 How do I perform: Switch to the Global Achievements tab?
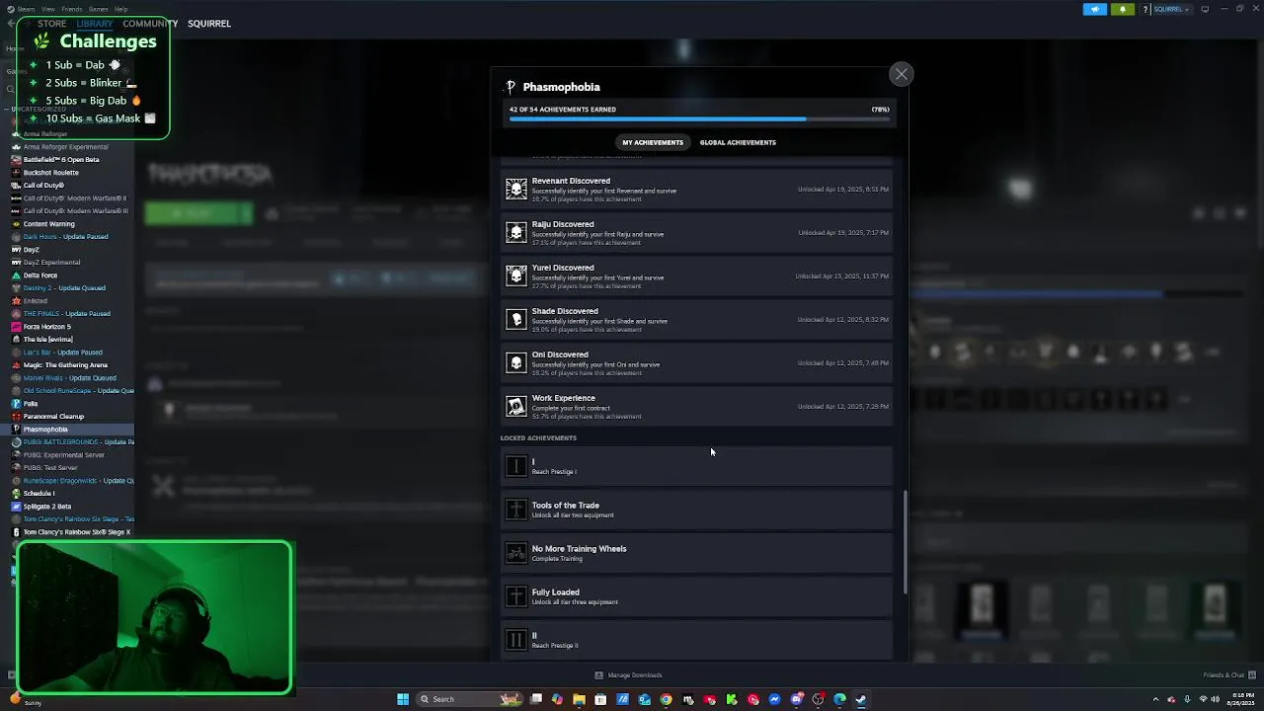coord(738,142)
